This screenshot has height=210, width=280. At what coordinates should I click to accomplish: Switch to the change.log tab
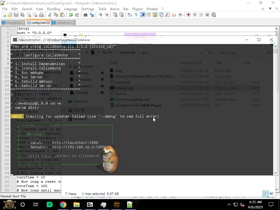click(13, 23)
